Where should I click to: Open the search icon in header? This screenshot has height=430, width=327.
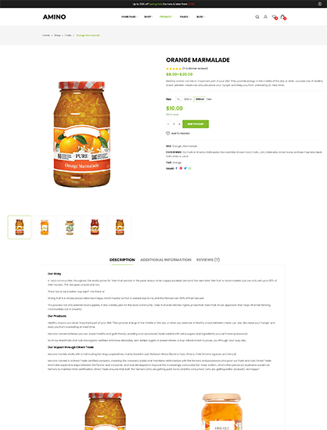pyautogui.click(x=257, y=17)
